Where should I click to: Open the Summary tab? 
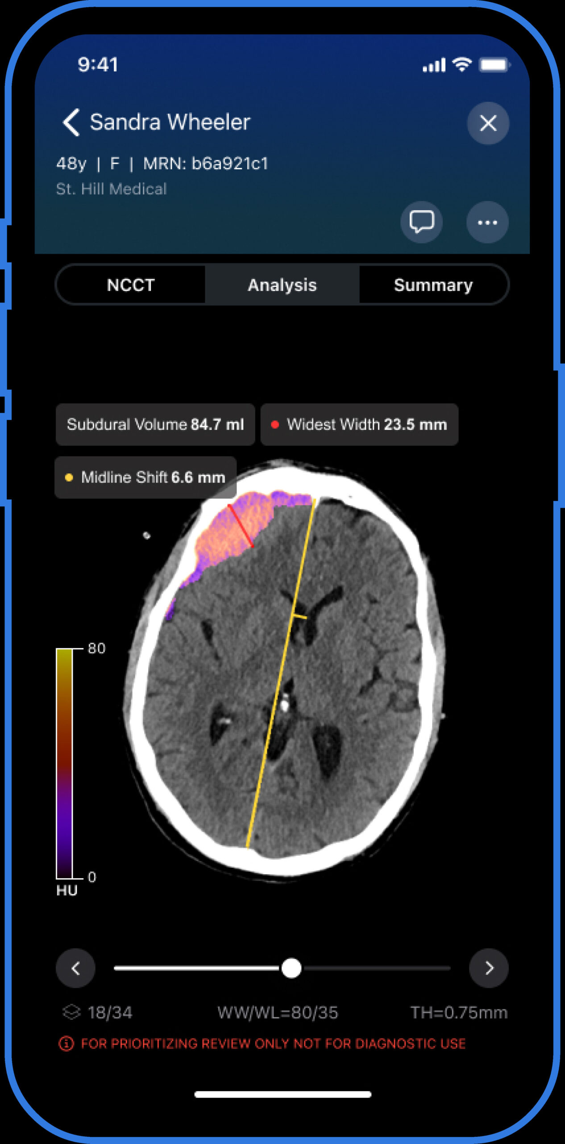pyautogui.click(x=433, y=285)
